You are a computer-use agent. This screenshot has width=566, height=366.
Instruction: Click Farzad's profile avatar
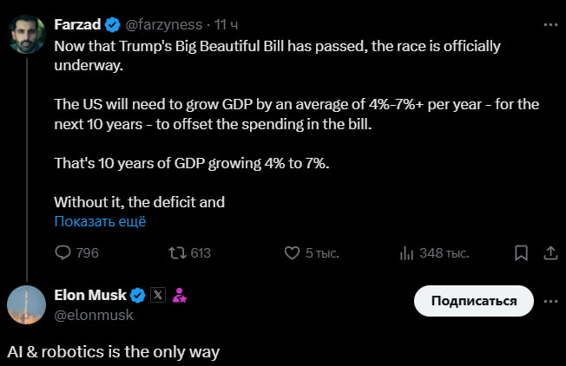[27, 34]
